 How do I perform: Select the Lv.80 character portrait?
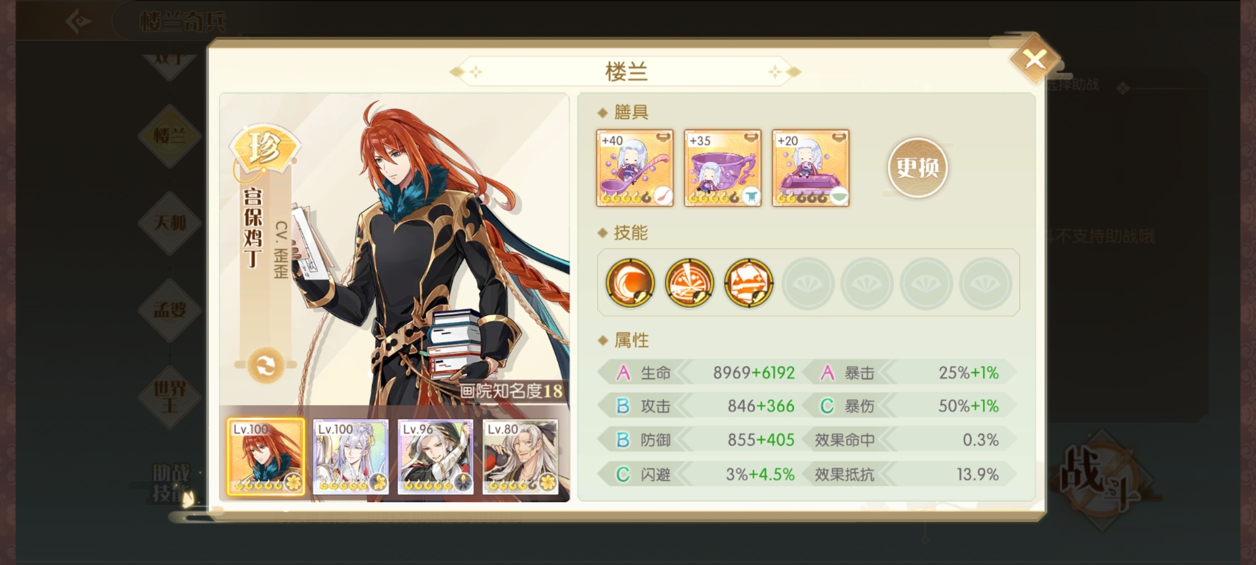[520, 456]
